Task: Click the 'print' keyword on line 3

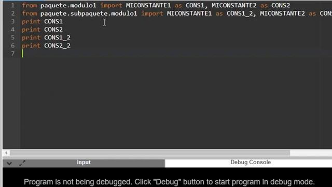Action: click(31, 22)
